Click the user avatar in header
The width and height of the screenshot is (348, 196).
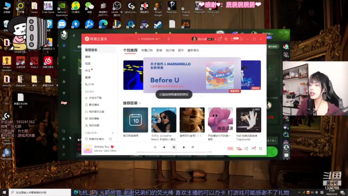coord(194,39)
